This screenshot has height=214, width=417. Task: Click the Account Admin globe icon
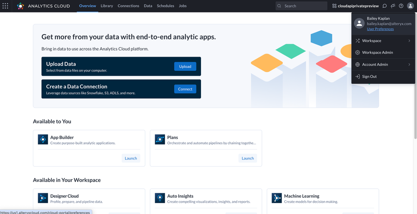coord(357,65)
